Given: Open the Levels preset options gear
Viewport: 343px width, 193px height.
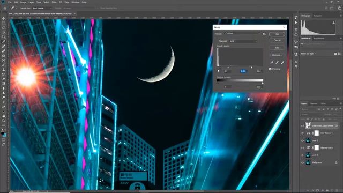Looking at the screenshot, I should click(x=264, y=34).
